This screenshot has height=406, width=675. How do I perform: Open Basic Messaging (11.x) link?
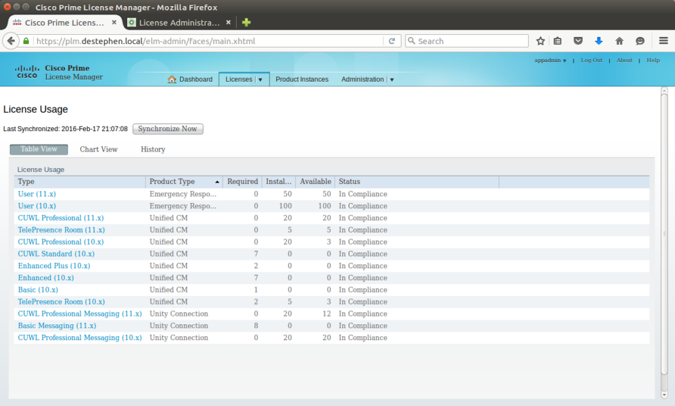57,326
